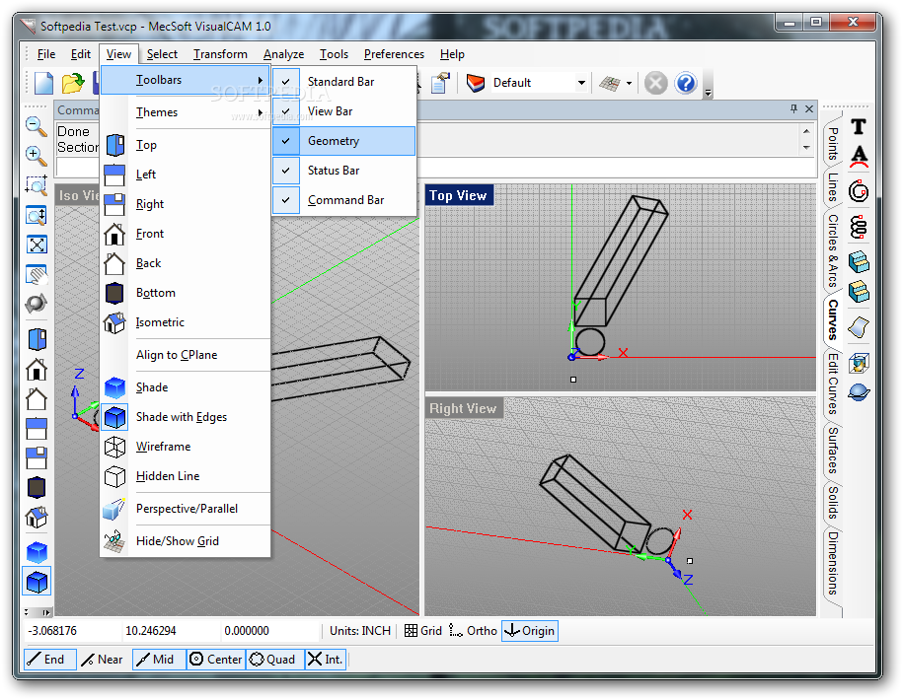The width and height of the screenshot is (903, 700).
Task: Open the File menu
Action: (x=46, y=54)
